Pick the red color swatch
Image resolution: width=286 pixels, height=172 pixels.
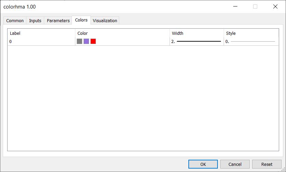(93, 41)
